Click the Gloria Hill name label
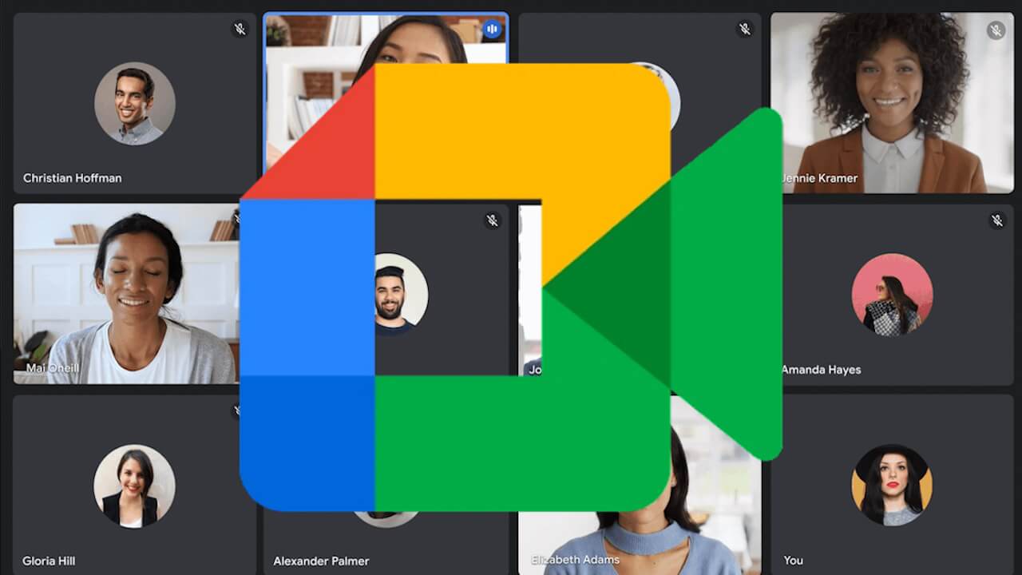1022x575 pixels. click(49, 561)
